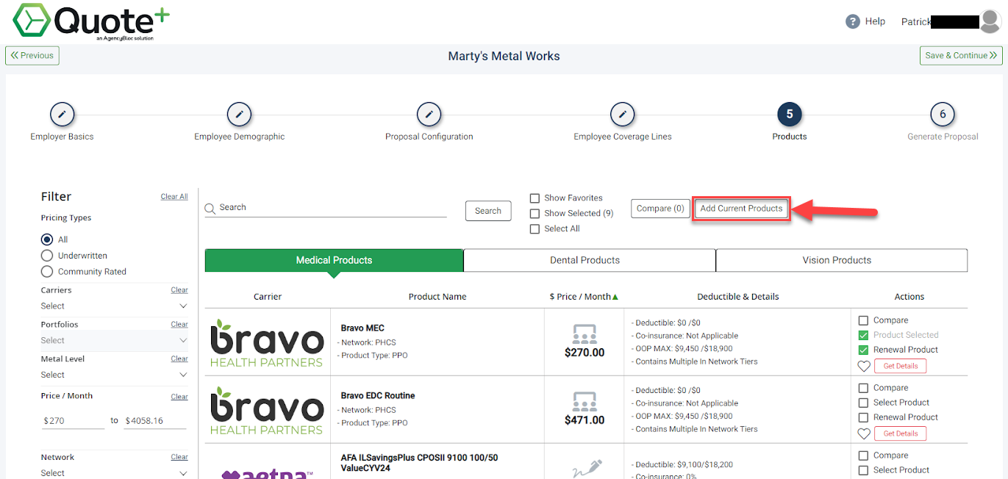The image size is (1008, 479).
Task: Click Add Current Products button
Action: (741, 209)
